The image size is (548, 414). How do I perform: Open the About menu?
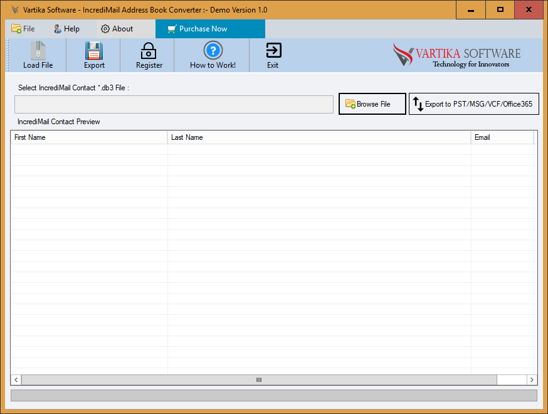[x=117, y=29]
